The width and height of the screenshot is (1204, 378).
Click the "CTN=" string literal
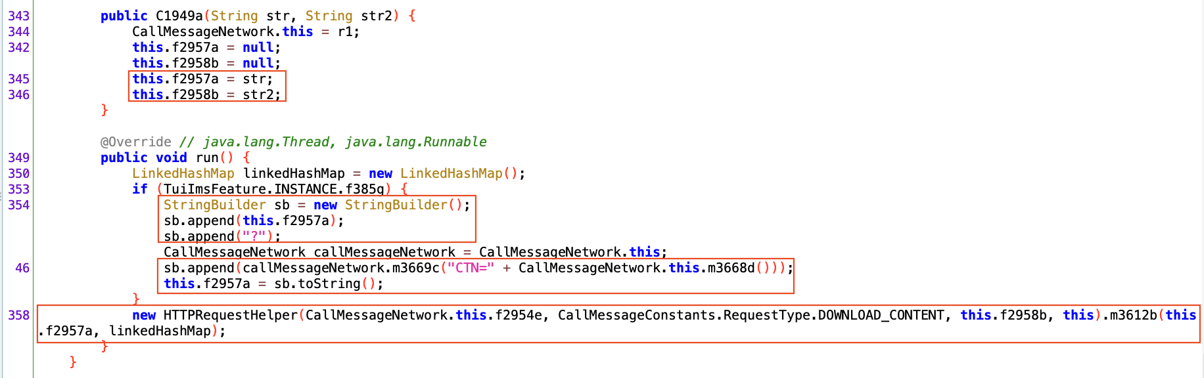click(x=470, y=268)
